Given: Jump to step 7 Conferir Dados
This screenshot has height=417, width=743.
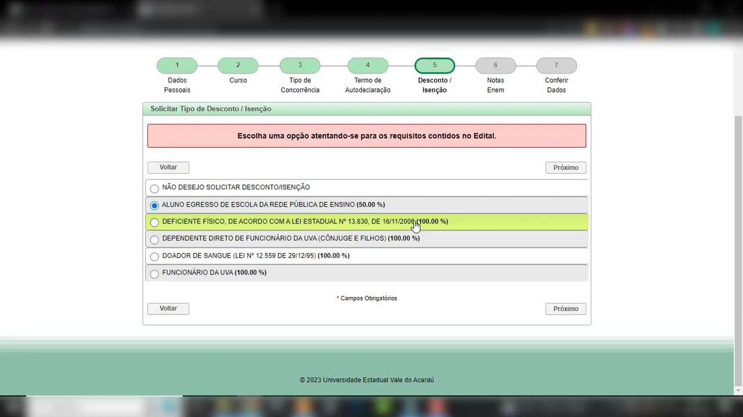Looking at the screenshot, I should click(557, 65).
